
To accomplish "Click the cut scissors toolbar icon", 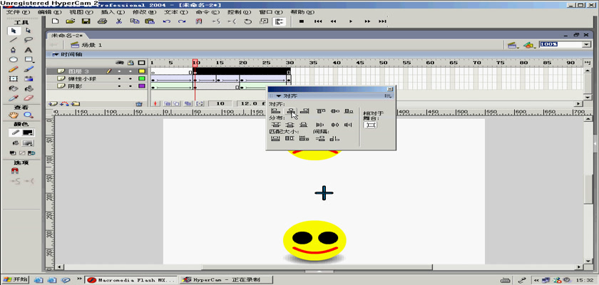I will [x=119, y=21].
